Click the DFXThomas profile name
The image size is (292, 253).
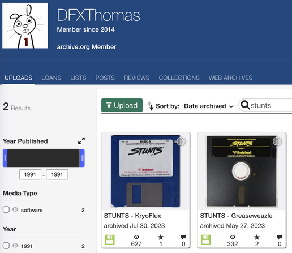[x=98, y=15]
